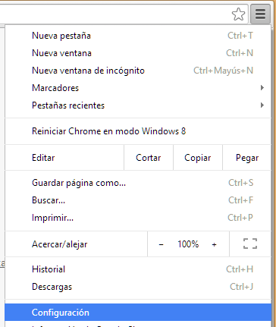
Task: Toggle fullscreen mode icon
Action: click(250, 244)
